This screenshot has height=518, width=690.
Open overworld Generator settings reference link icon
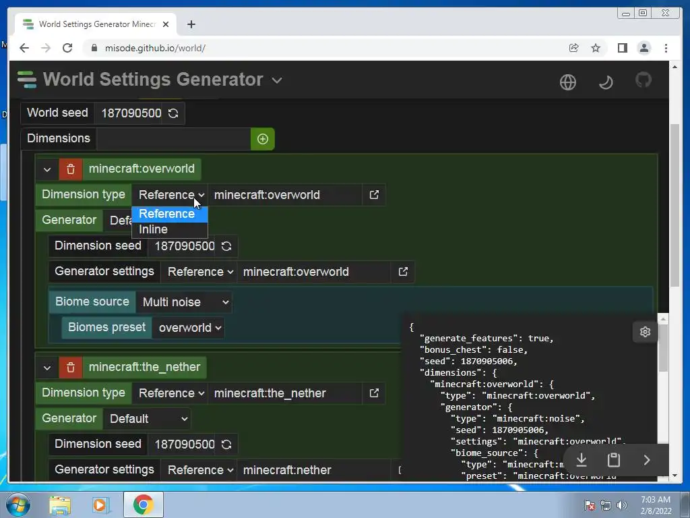coord(403,272)
